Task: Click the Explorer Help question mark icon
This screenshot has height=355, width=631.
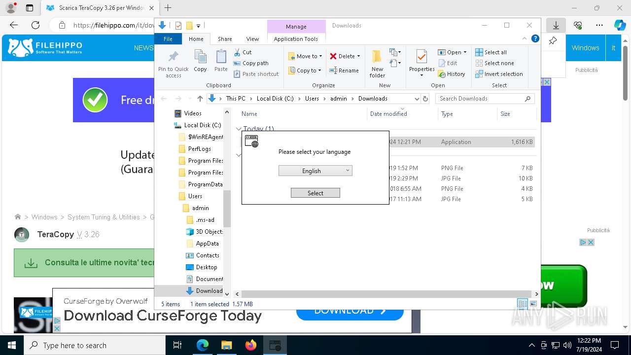Action: [535, 38]
